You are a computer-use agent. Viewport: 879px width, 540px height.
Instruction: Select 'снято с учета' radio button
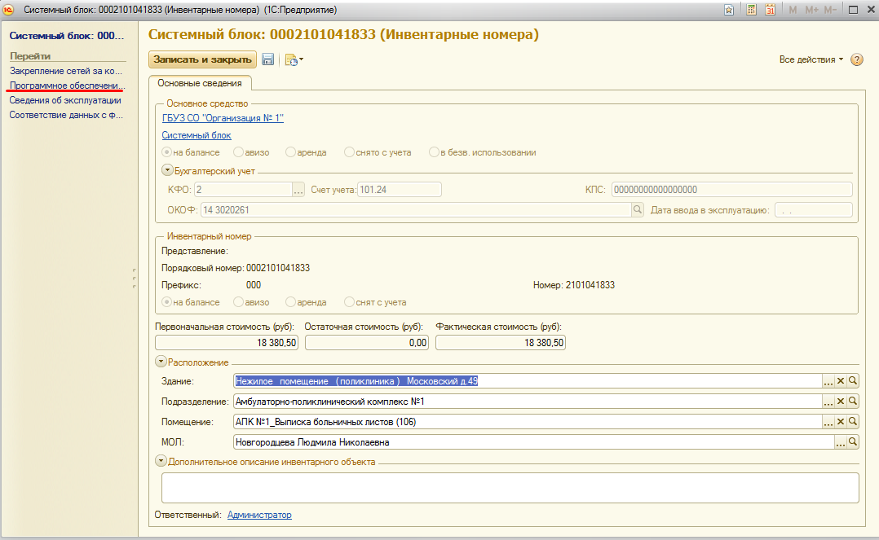click(x=349, y=152)
